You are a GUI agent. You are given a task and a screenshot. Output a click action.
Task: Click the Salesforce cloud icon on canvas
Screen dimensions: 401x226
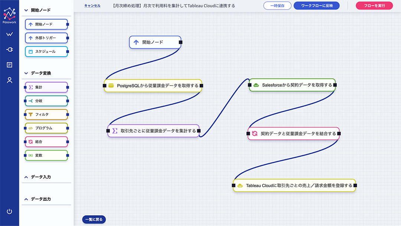click(x=256, y=85)
